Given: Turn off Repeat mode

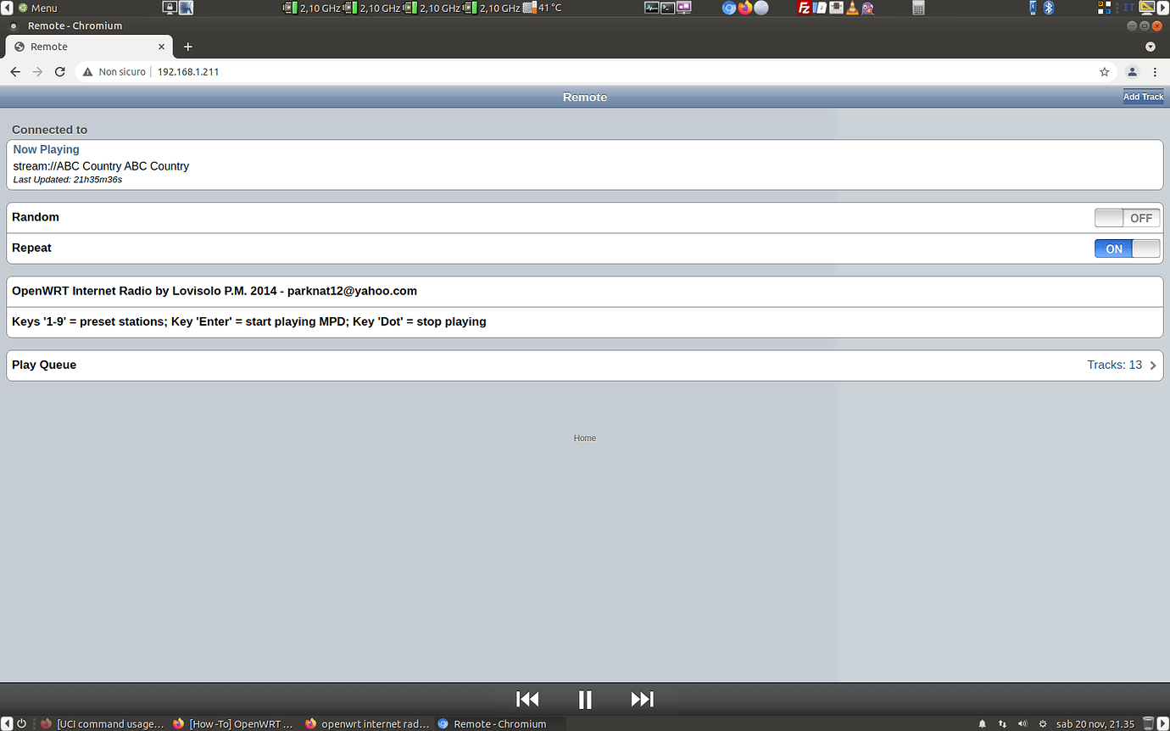Looking at the screenshot, I should click(1127, 248).
